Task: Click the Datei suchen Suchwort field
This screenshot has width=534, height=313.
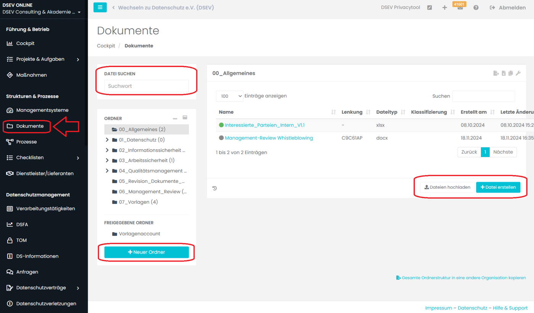Action: 146,86
